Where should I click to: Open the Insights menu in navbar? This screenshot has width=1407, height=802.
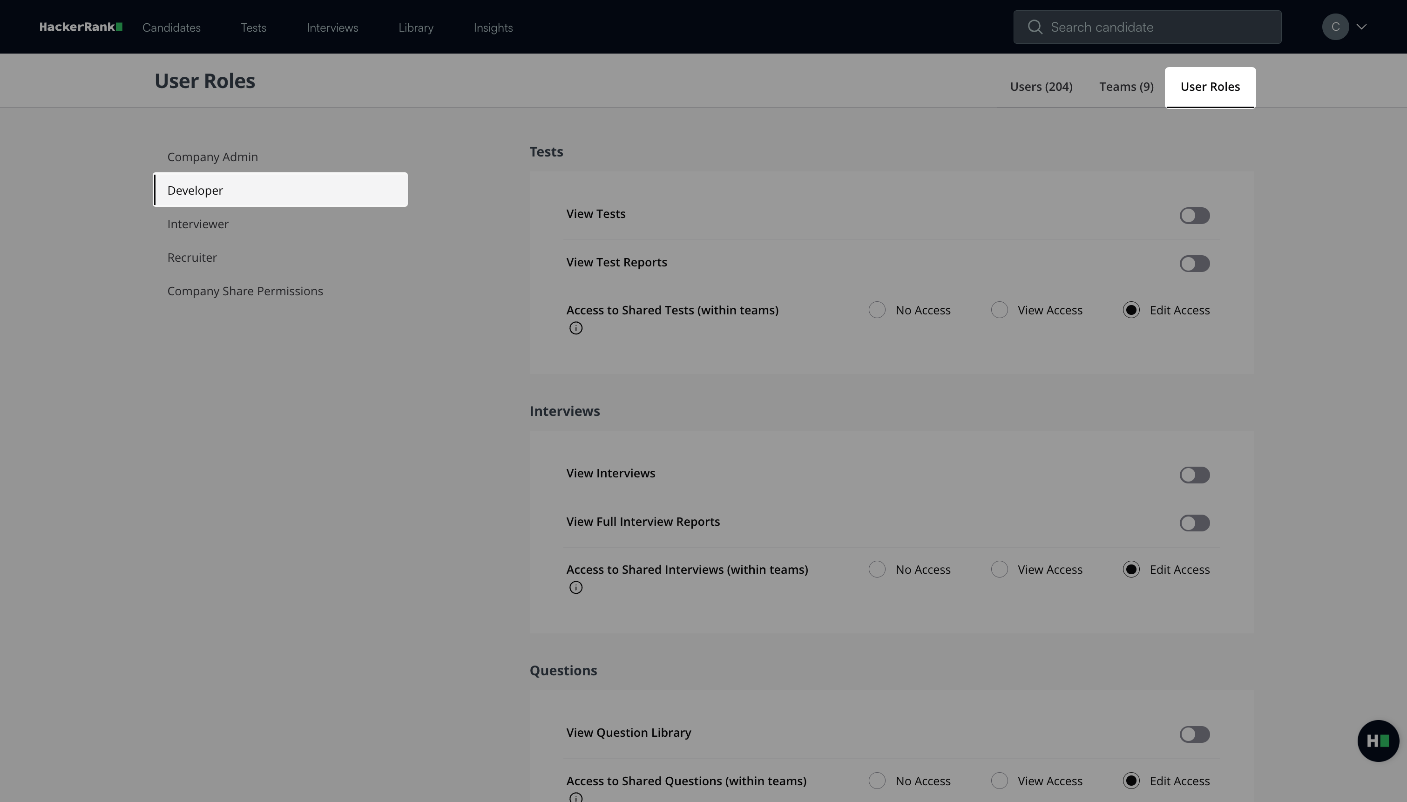click(493, 27)
